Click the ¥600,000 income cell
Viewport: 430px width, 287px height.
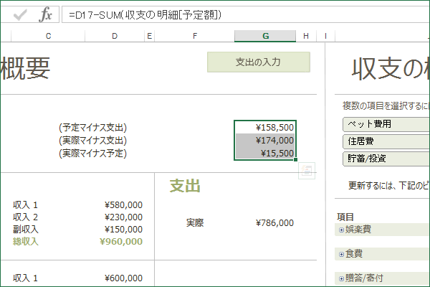click(124, 278)
